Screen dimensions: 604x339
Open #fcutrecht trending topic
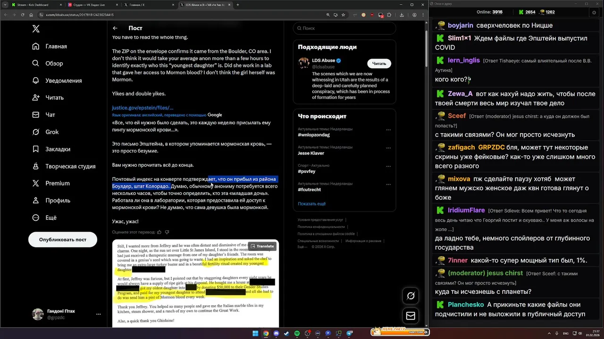[x=310, y=190]
